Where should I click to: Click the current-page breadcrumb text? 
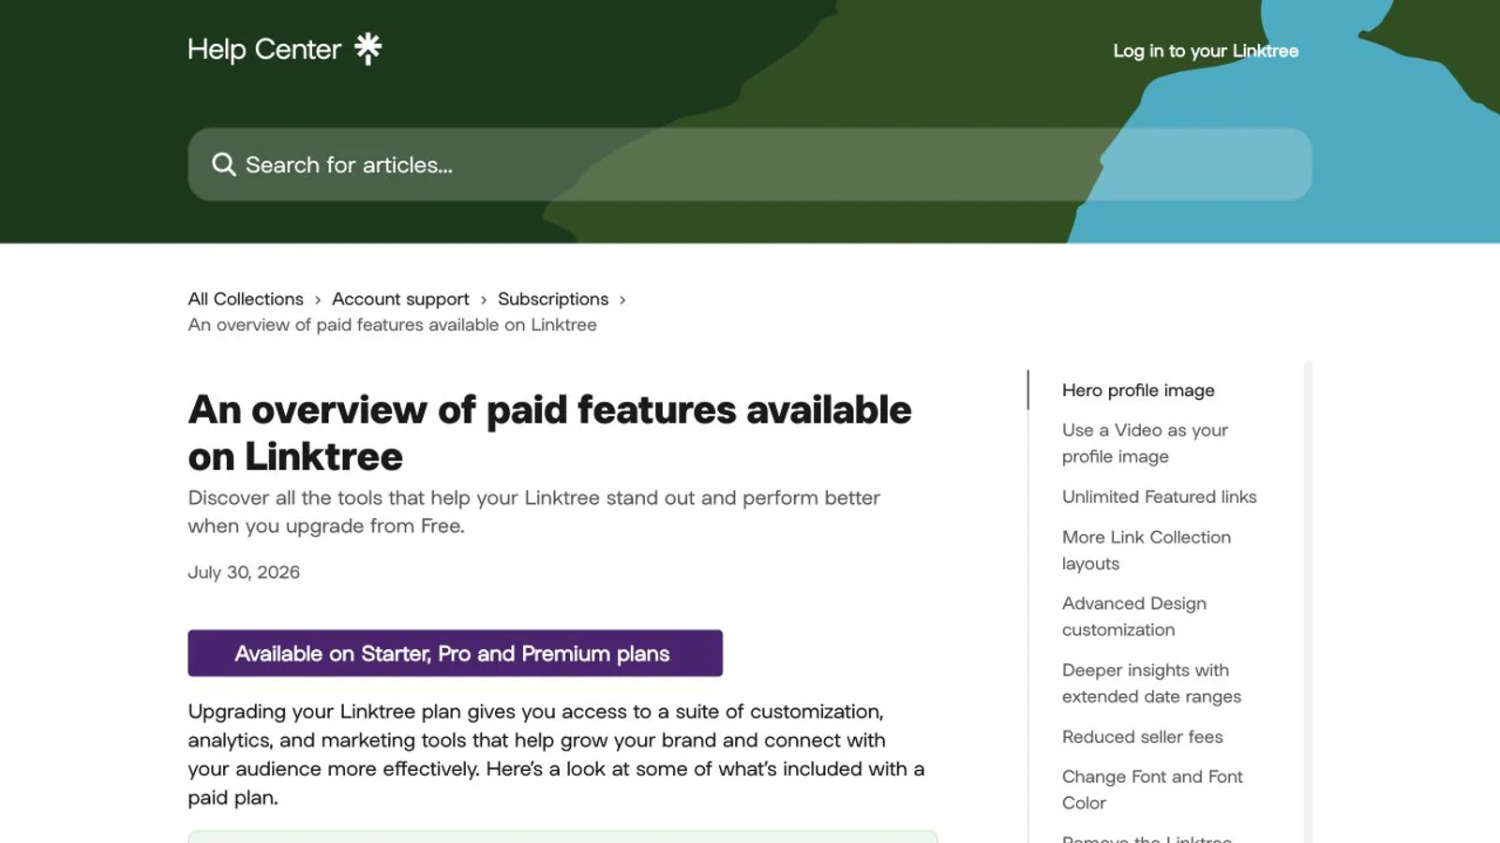tap(392, 325)
